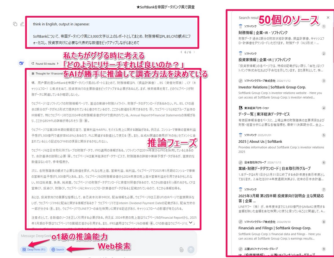Copy the user prompt message
This screenshot has height=258, width=334.
[x=15, y=24]
